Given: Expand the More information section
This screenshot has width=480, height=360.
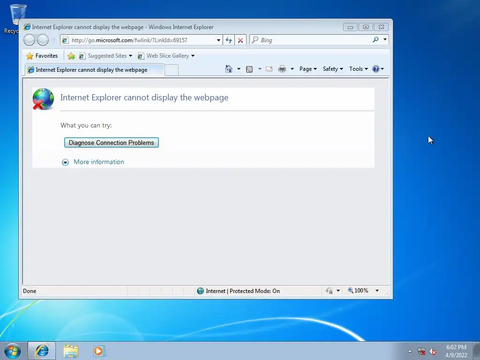Looking at the screenshot, I should click(65, 162).
